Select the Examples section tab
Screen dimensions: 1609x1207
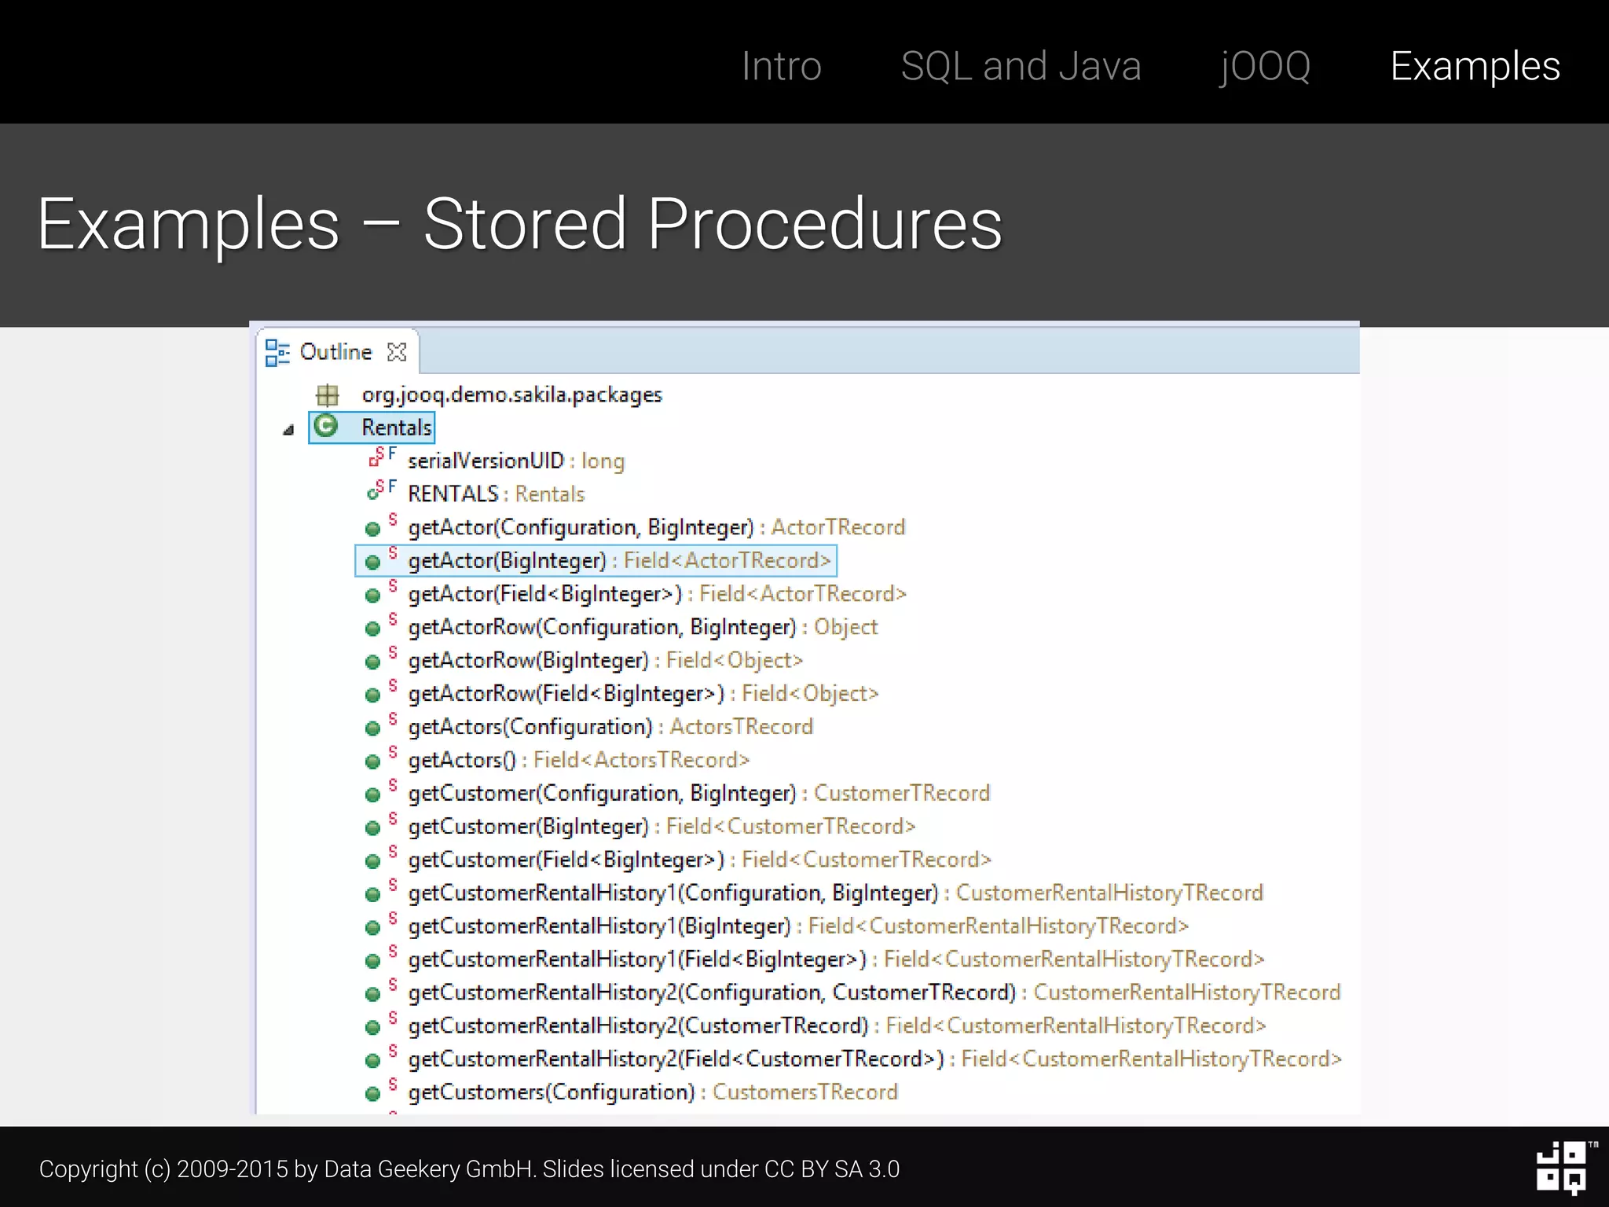1474,66
